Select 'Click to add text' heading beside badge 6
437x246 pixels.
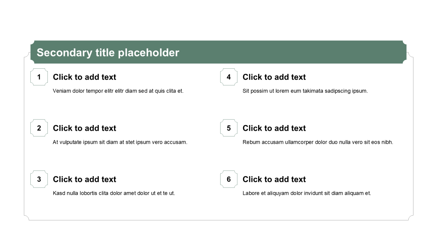tap(274, 180)
